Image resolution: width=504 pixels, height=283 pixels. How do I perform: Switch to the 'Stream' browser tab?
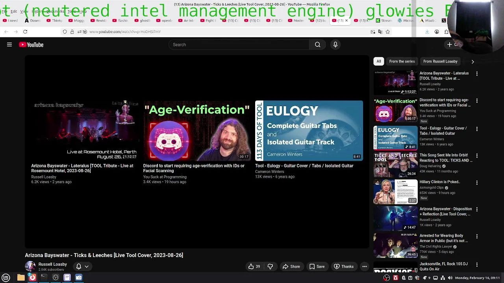pos(384,20)
